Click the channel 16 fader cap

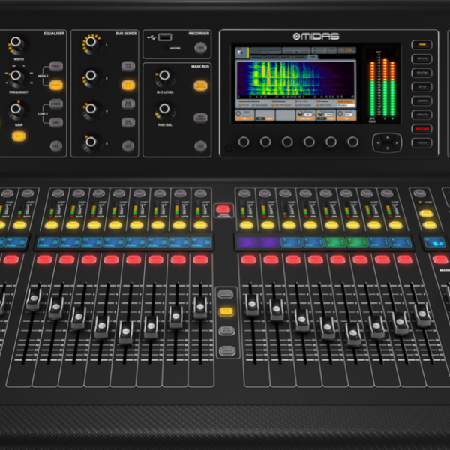pos(200,307)
